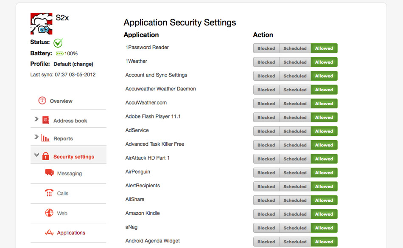Click the Reports bar chart icon

tap(45, 138)
